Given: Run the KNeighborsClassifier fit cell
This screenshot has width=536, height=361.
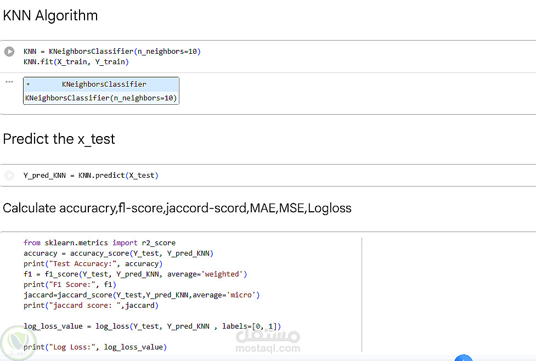Looking at the screenshot, I should tap(9, 52).
